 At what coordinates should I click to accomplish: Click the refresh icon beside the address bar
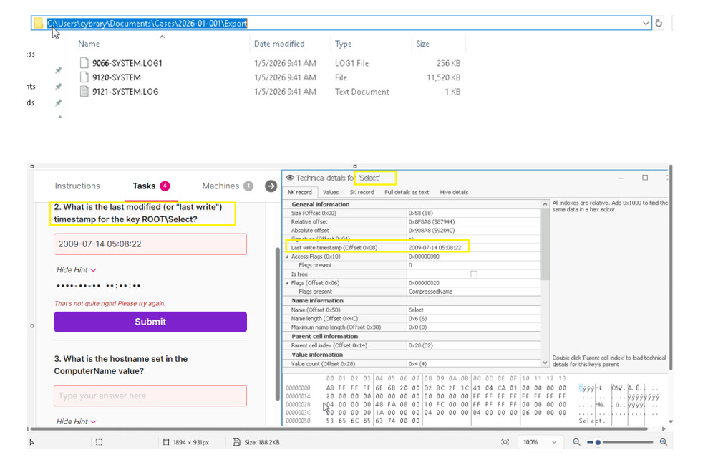coord(659,23)
